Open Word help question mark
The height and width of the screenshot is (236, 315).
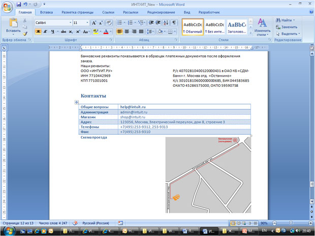click(311, 12)
